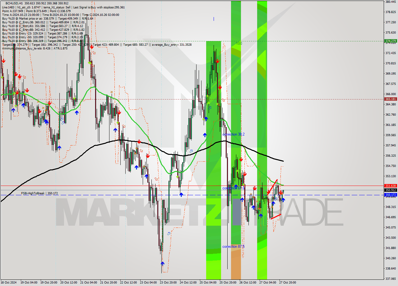Click the 348.315 price axis label
The image size is (398, 286).
[390, 207]
